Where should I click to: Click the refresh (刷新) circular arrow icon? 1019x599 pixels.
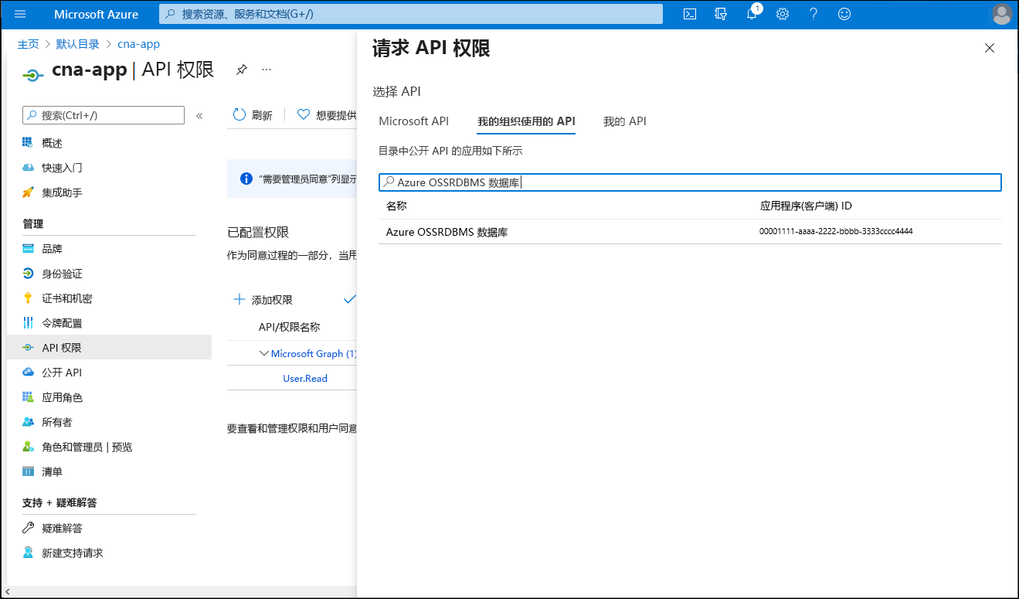(239, 114)
